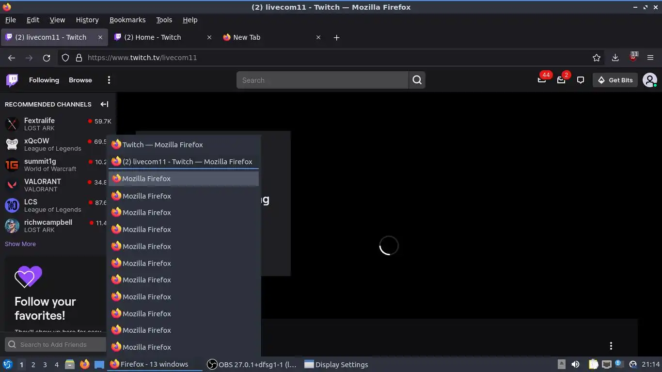The width and height of the screenshot is (662, 372).
Task: Launch file manager from the panel
Action: (70, 364)
